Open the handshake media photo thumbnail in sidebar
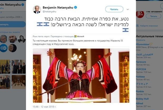163x110 pixels. 19,67
